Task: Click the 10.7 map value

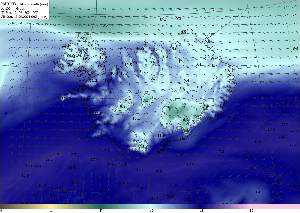Action: pos(124,73)
